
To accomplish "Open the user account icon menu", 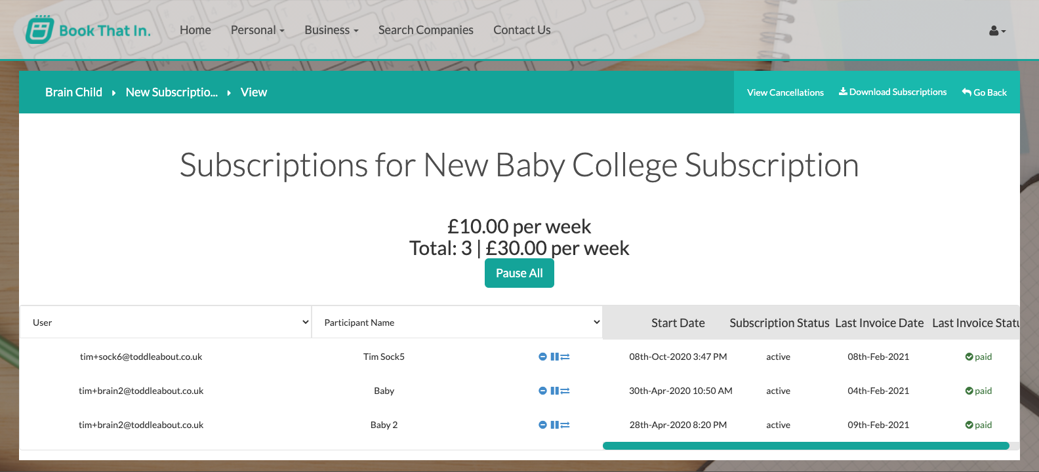I will (x=997, y=30).
